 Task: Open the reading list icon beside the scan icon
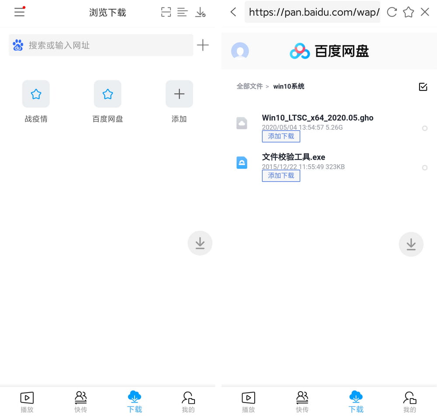point(182,12)
